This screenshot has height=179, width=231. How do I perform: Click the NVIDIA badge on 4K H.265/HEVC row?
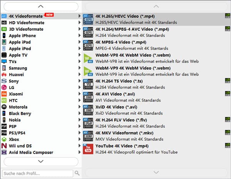pos(228,16)
